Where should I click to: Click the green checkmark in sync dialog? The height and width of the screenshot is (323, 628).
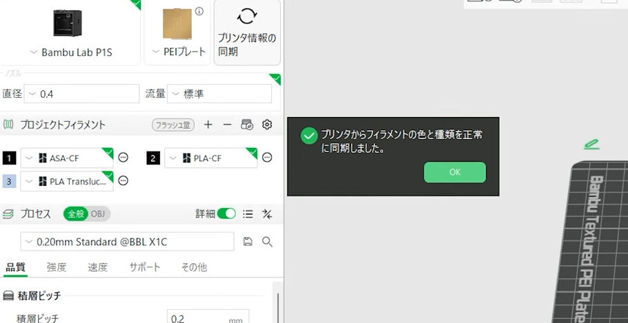pos(309,136)
